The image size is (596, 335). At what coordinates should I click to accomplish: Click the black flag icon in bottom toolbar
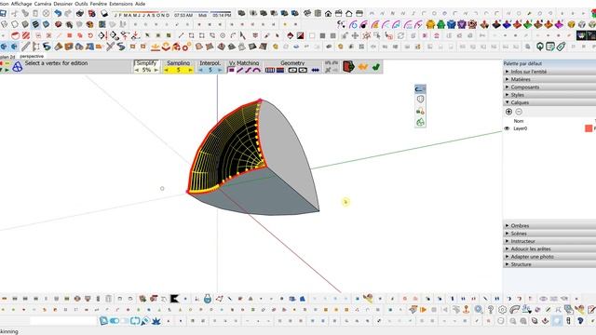click(174, 299)
